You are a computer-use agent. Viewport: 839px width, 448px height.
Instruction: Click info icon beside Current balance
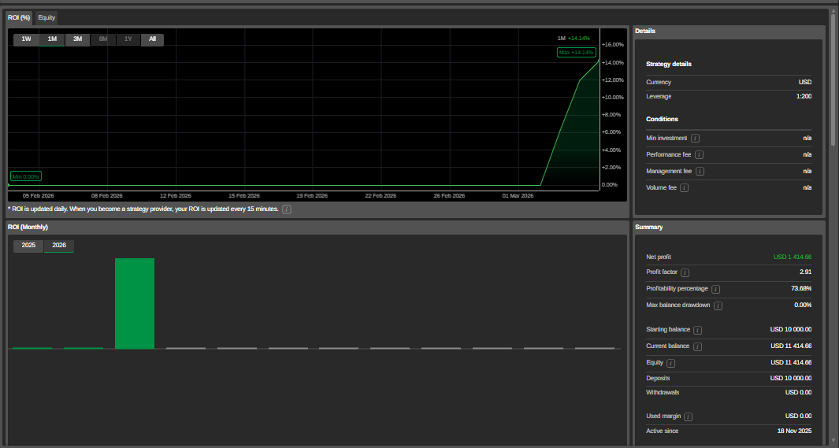click(697, 346)
